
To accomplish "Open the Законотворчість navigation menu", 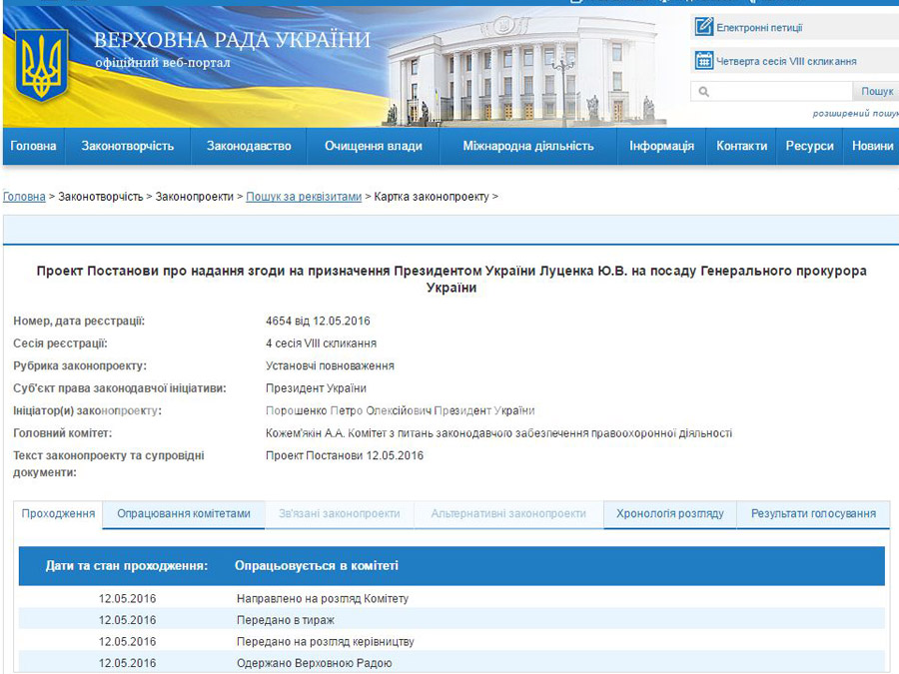I will coord(128,146).
